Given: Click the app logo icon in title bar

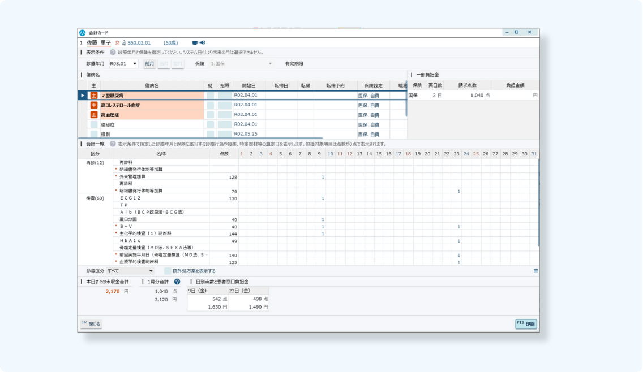Looking at the screenshot, I should (x=83, y=33).
